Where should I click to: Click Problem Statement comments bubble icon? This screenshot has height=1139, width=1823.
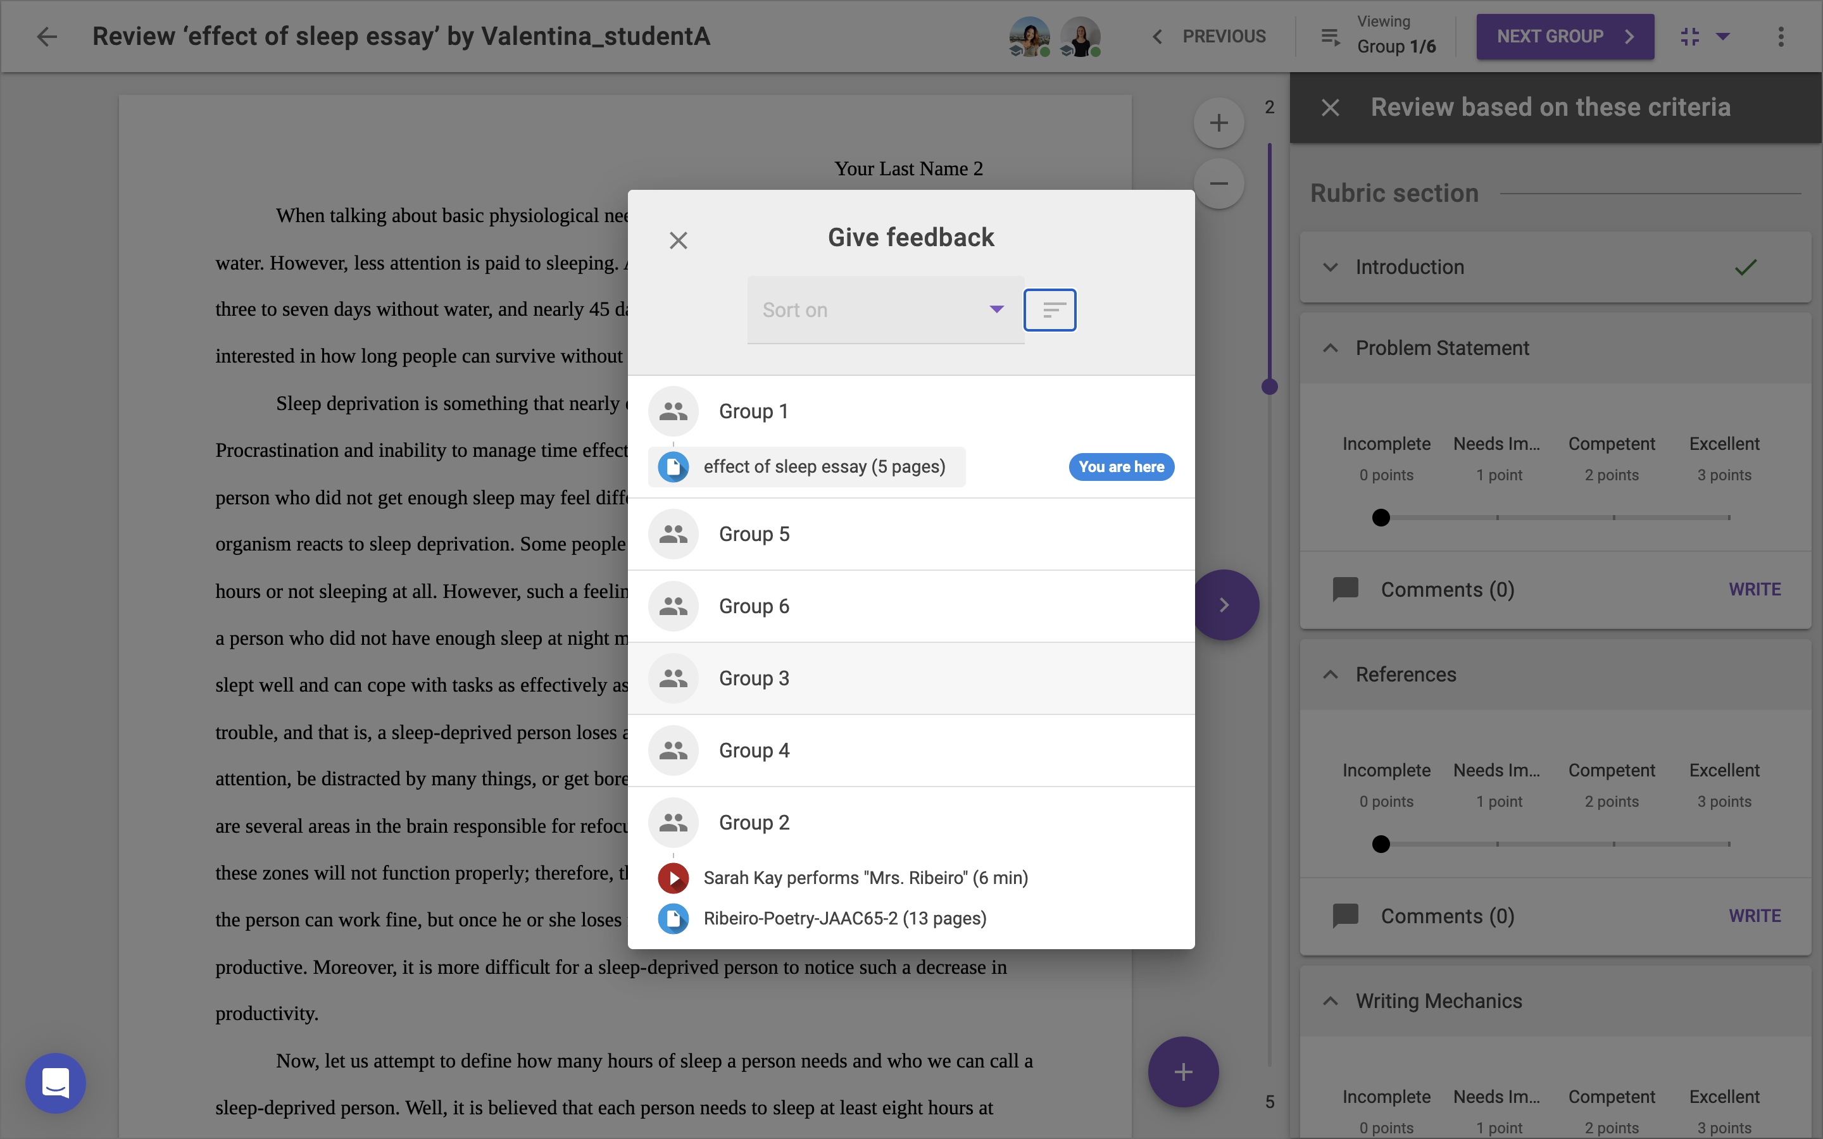click(1345, 589)
